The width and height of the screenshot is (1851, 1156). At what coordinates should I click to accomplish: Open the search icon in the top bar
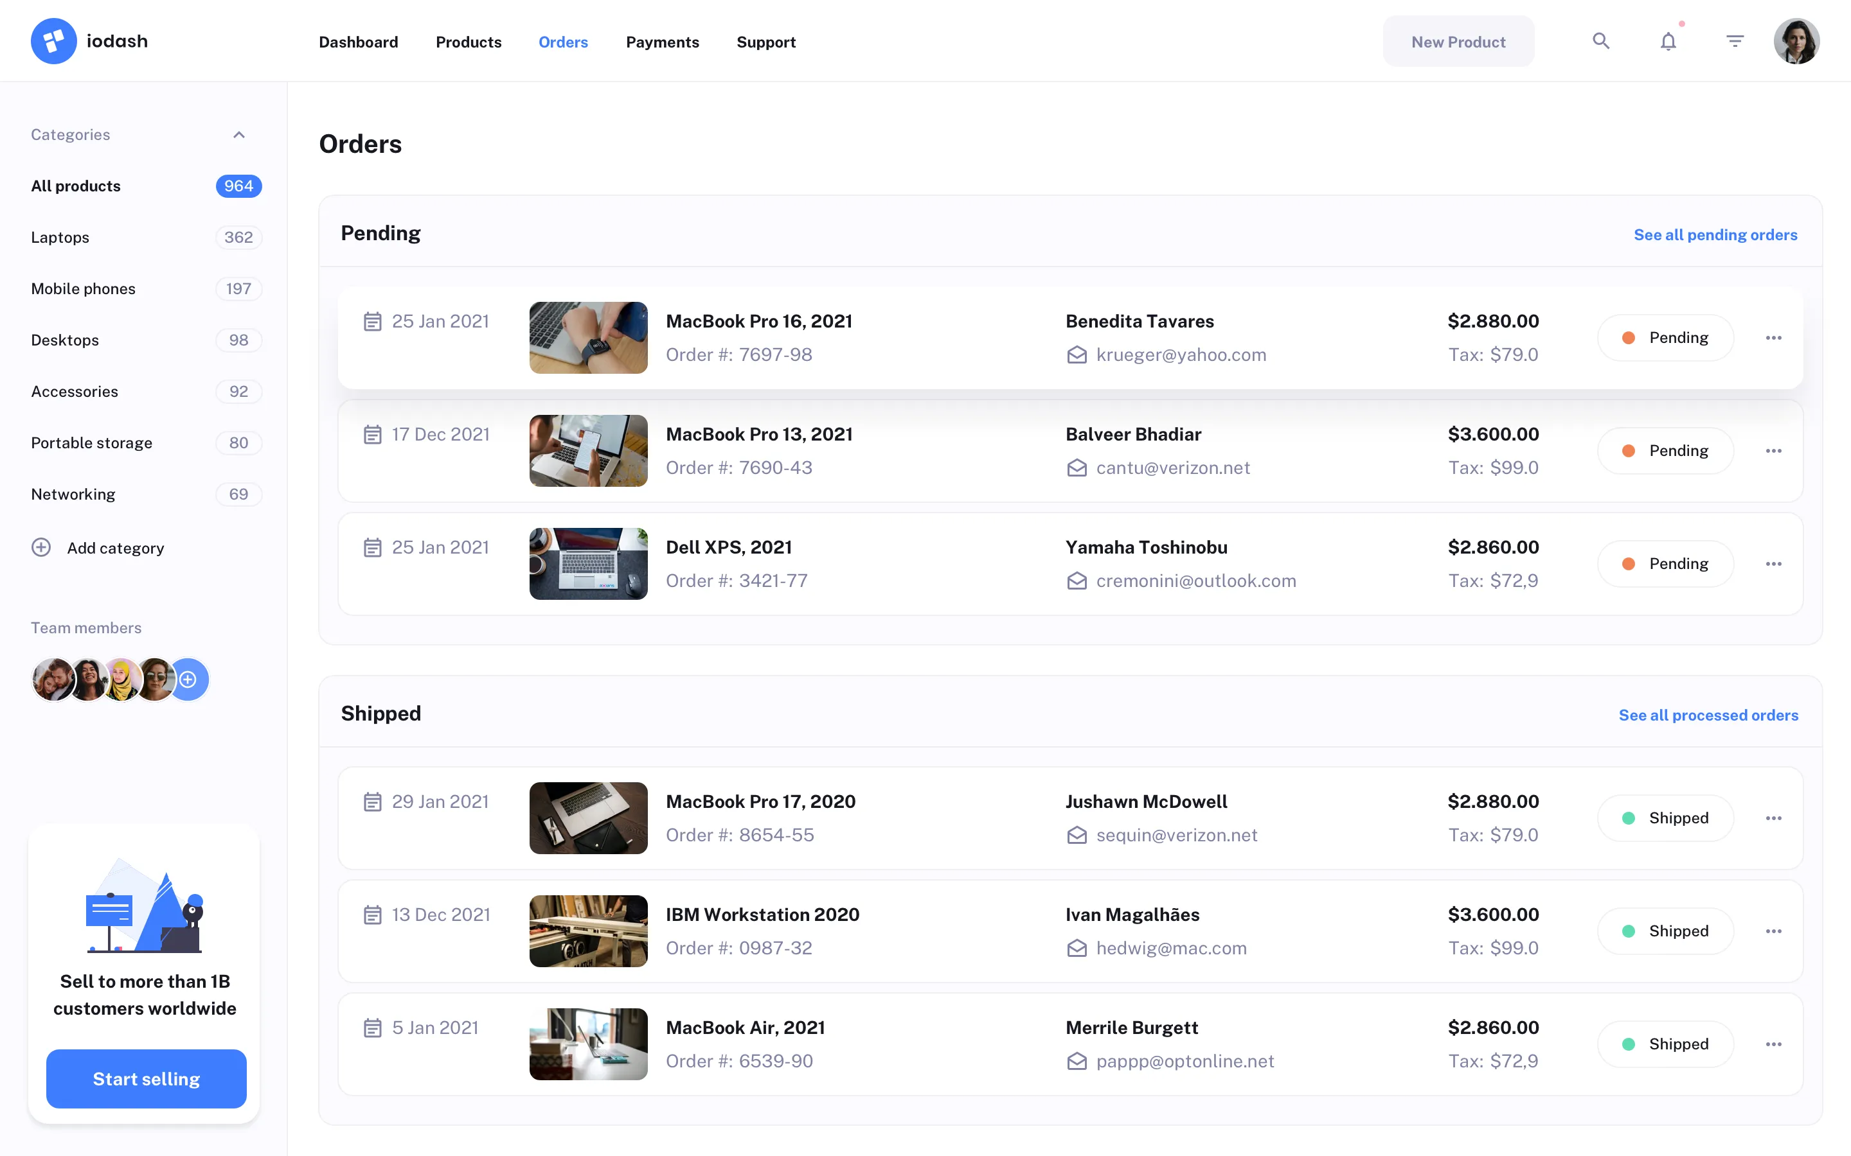coord(1601,40)
